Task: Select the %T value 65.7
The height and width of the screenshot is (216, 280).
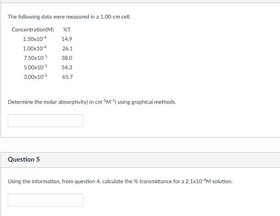Action: tap(67, 76)
